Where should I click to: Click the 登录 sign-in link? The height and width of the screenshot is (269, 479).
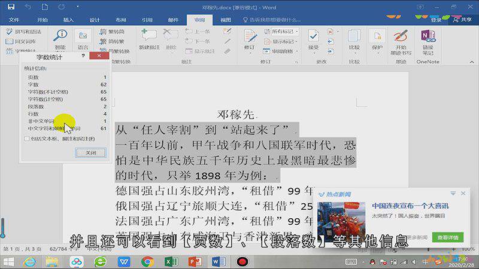click(x=436, y=20)
